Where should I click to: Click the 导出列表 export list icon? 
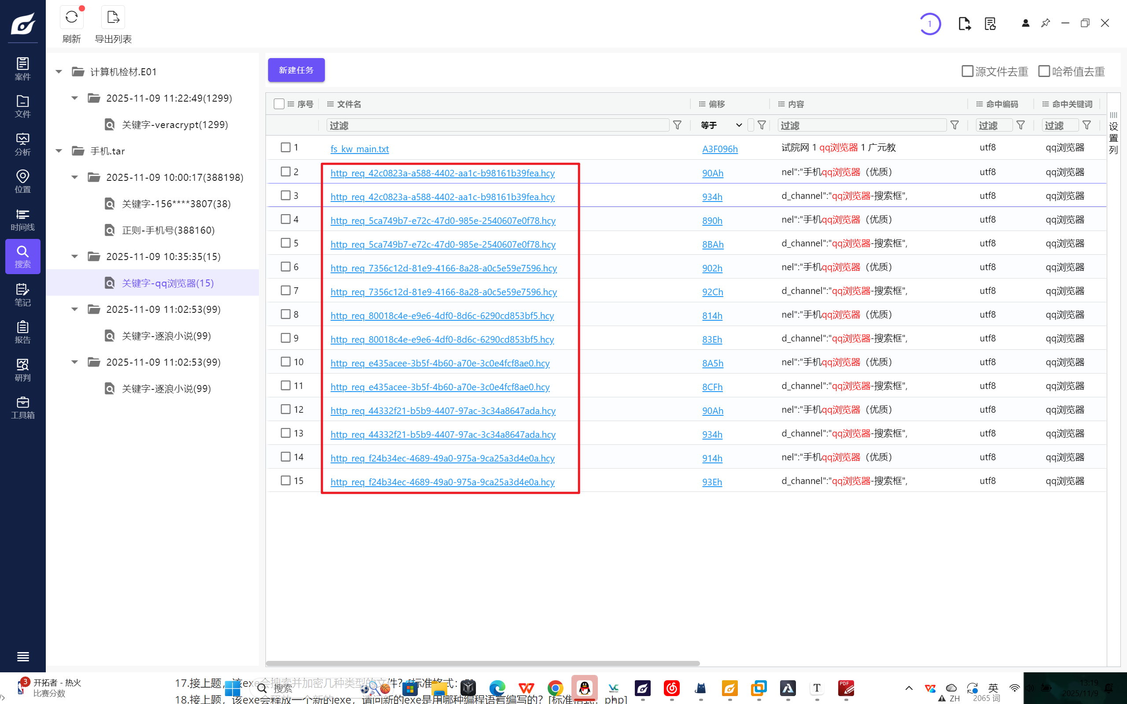[113, 18]
